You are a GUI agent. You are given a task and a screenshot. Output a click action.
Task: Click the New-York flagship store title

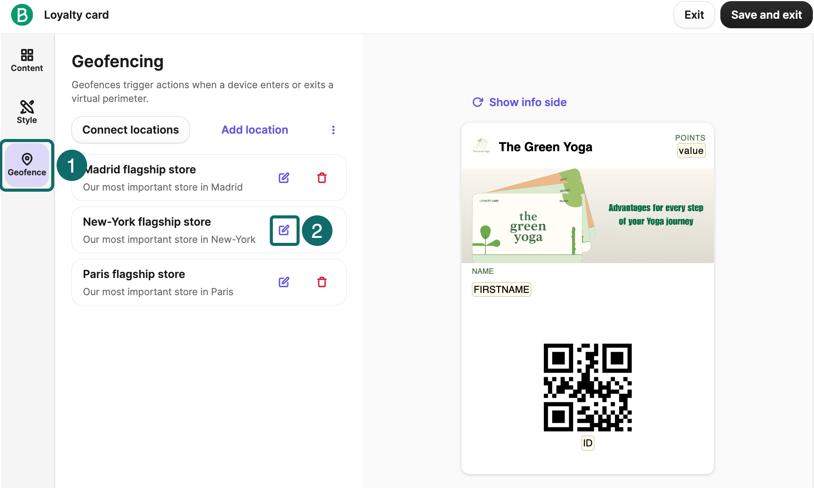(147, 222)
